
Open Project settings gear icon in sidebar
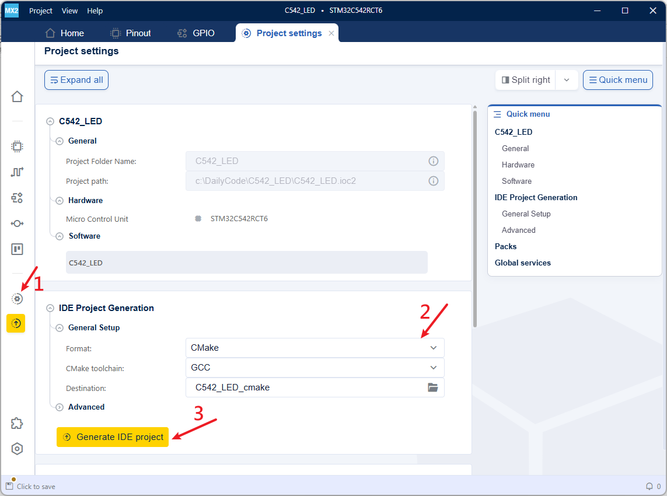click(x=17, y=299)
